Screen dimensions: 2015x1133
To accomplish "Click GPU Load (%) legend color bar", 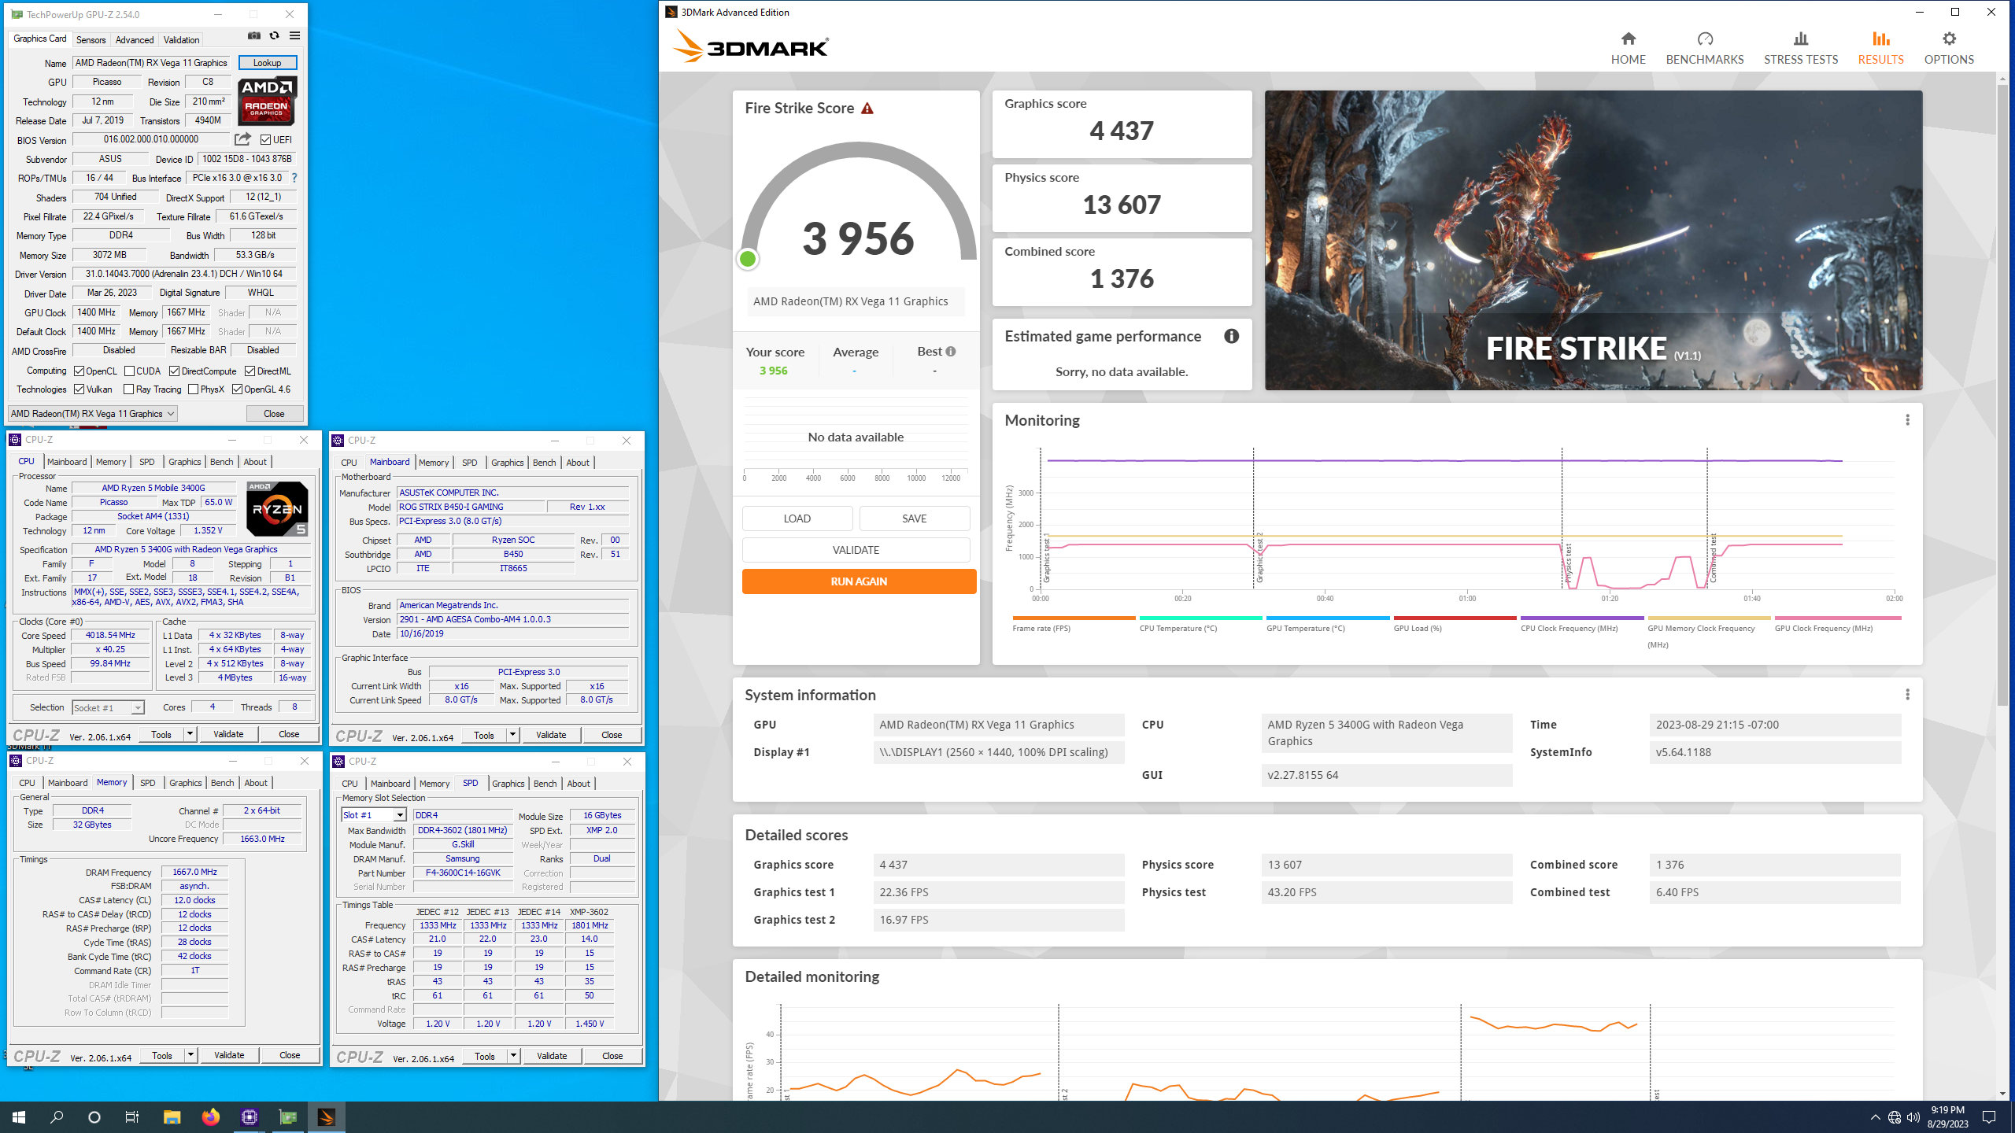I will (x=1455, y=618).
